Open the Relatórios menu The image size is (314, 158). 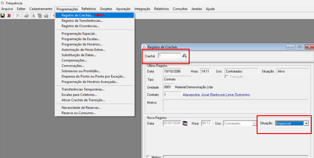[x=162, y=9]
